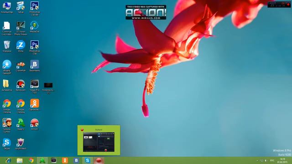Open the Photoshop CS6 x64 shortcut
The height and width of the screenshot is (164, 292).
point(35,8)
